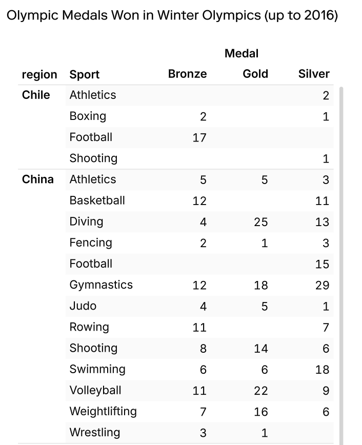
Task: Click the Sport column header
Action: pyautogui.click(x=85, y=75)
